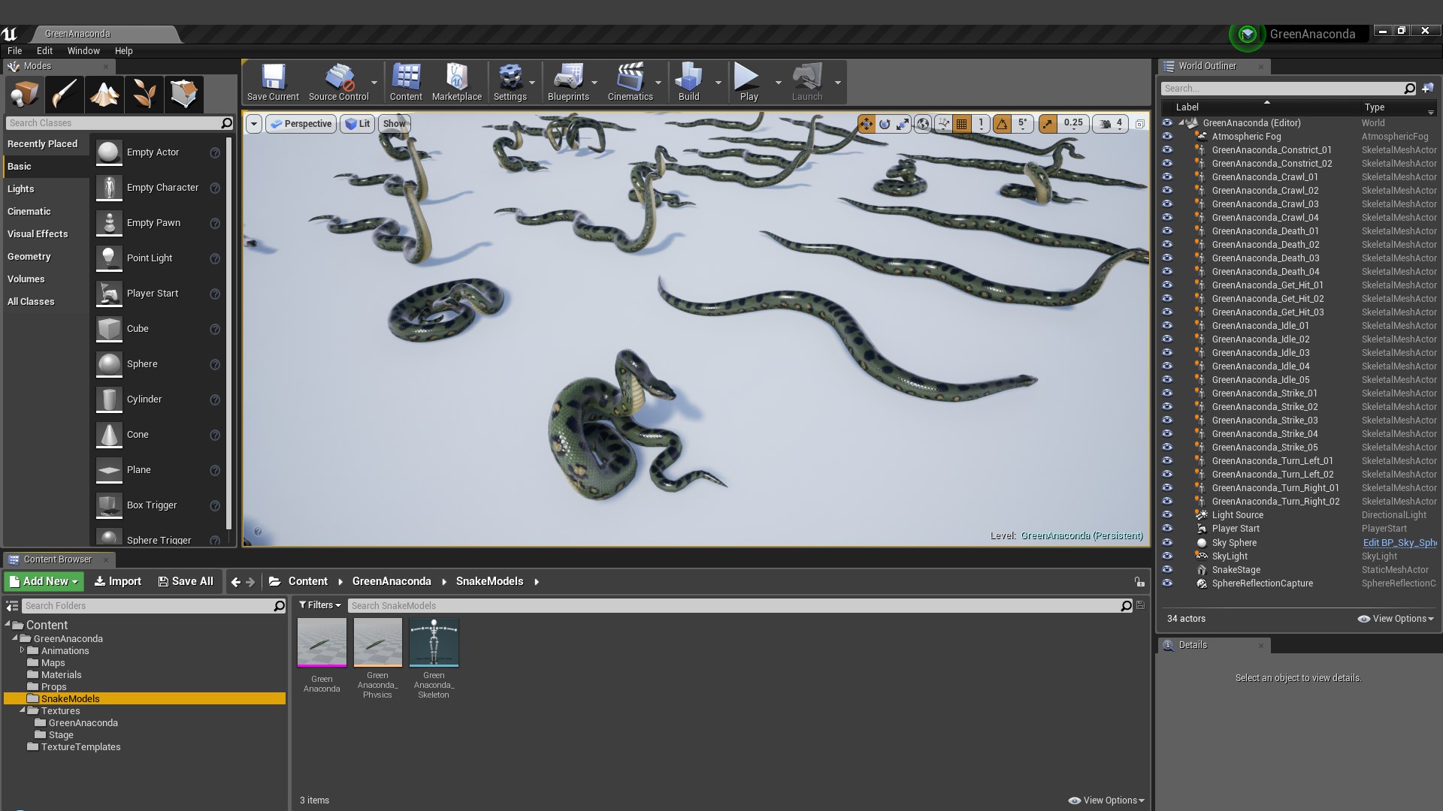Click save search icon beside SnakeModels search

[1140, 605]
